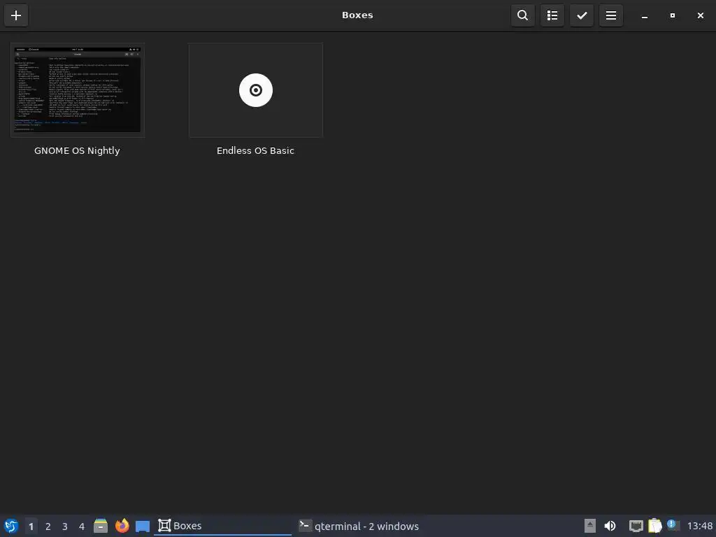
Task: Open the search in Boxes
Action: [523, 15]
